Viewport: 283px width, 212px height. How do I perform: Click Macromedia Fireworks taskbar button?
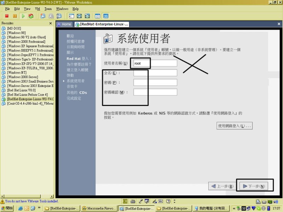99,208
